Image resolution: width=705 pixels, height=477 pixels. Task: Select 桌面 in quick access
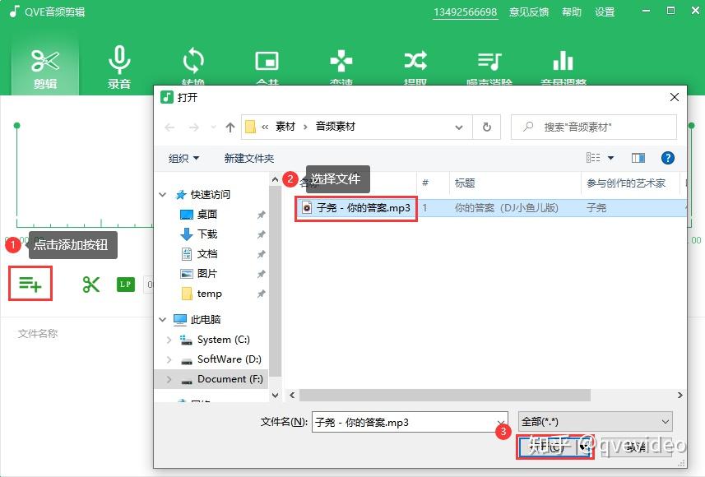tap(207, 215)
